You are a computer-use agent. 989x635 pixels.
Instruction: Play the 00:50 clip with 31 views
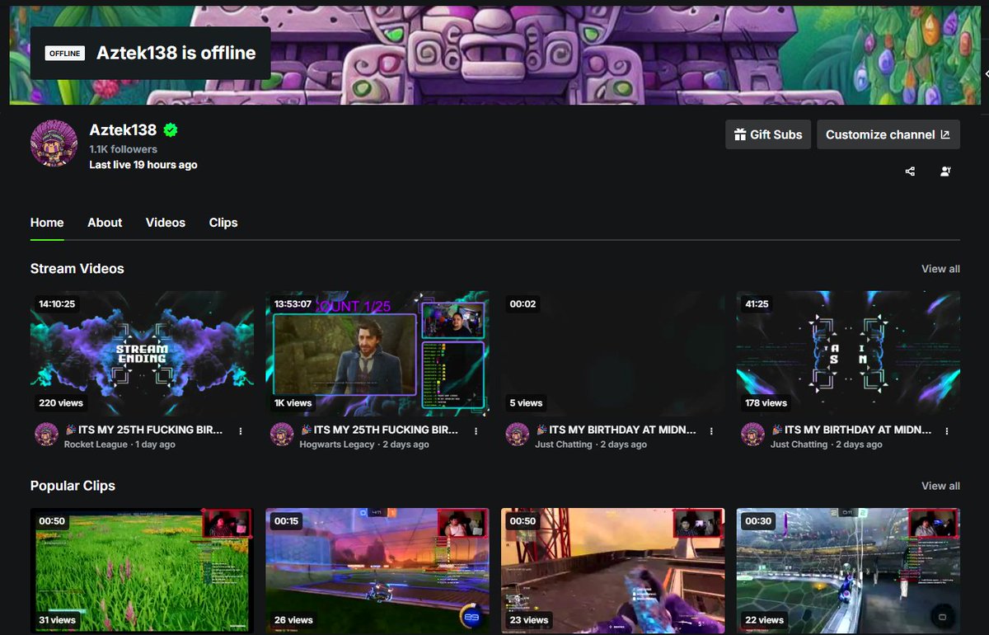click(142, 571)
